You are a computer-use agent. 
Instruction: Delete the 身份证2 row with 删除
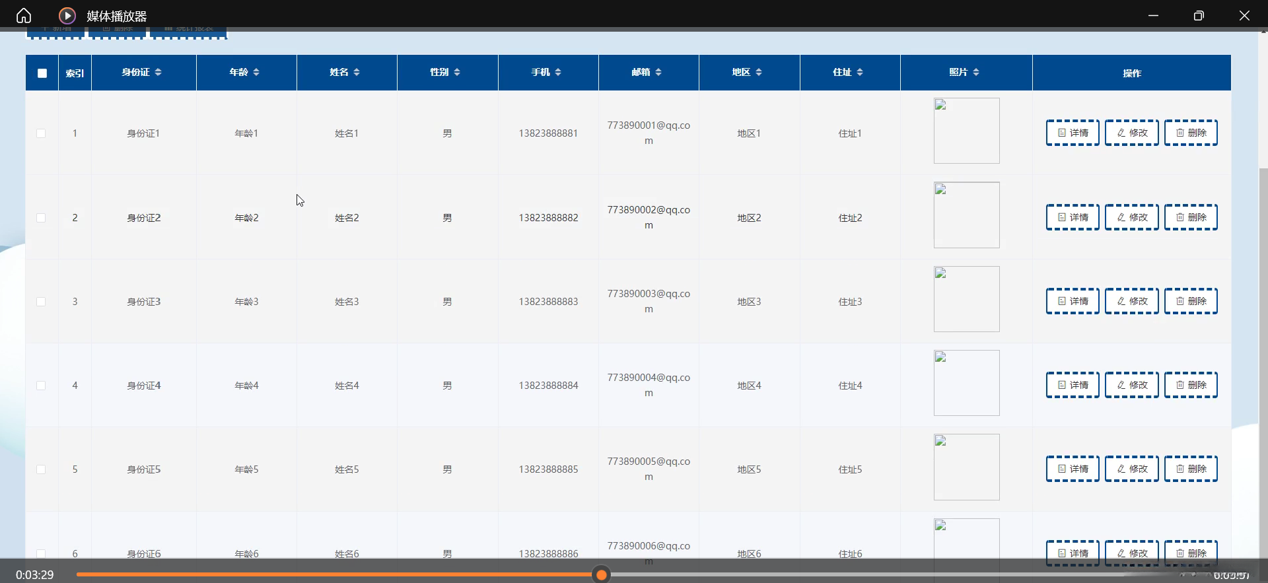pos(1191,217)
